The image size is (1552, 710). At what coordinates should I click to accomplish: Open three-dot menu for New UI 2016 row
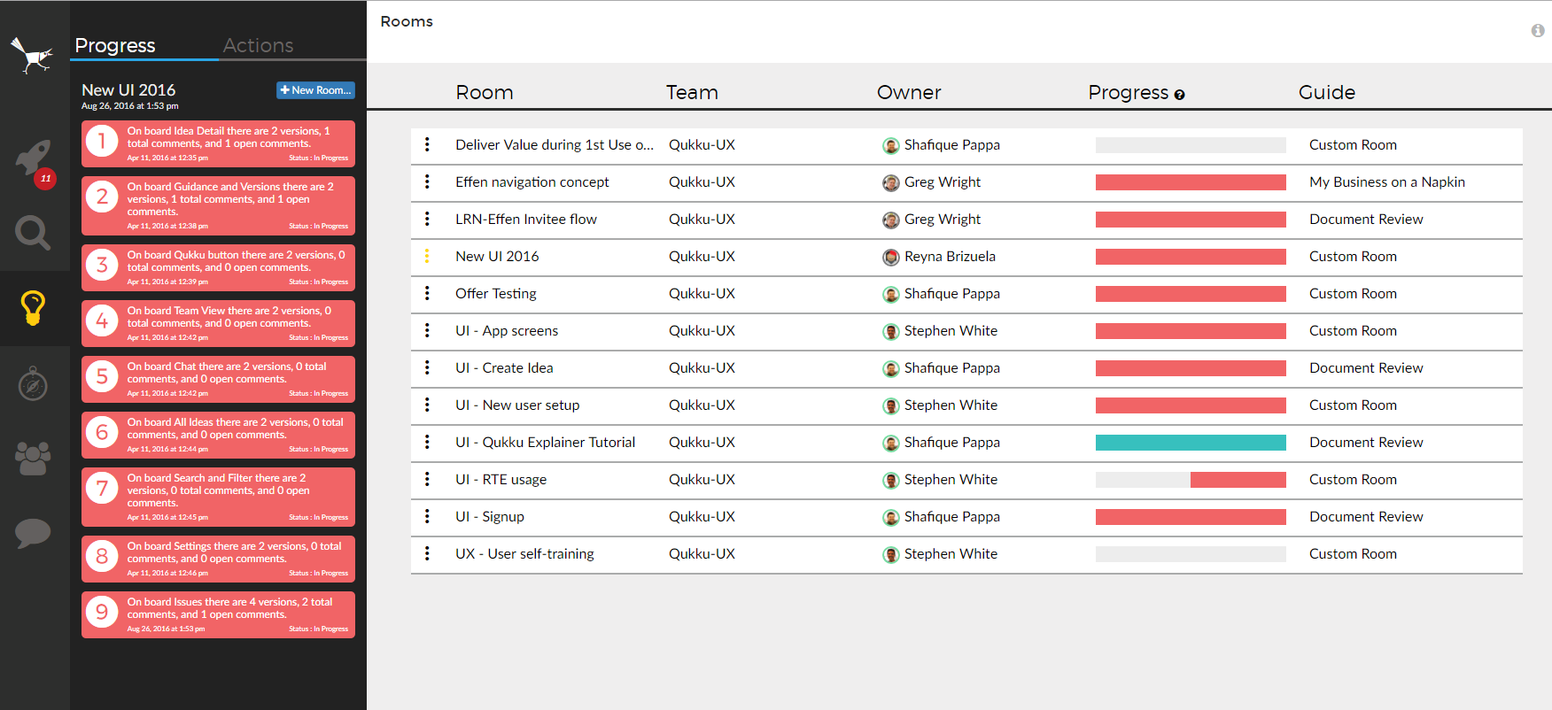[427, 256]
